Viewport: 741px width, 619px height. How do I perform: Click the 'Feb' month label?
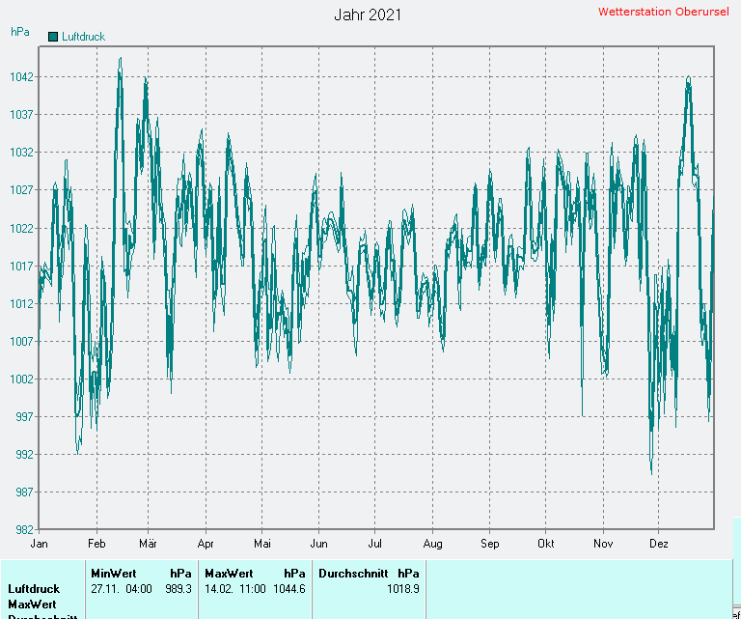pyautogui.click(x=96, y=544)
